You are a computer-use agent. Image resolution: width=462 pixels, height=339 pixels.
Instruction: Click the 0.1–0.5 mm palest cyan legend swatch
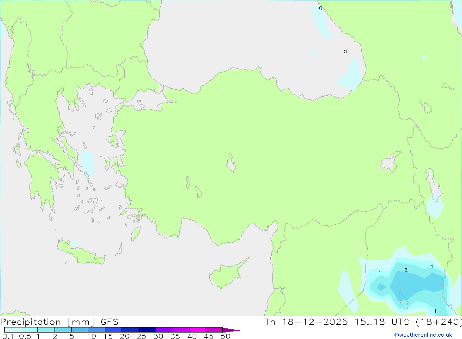tap(12, 330)
